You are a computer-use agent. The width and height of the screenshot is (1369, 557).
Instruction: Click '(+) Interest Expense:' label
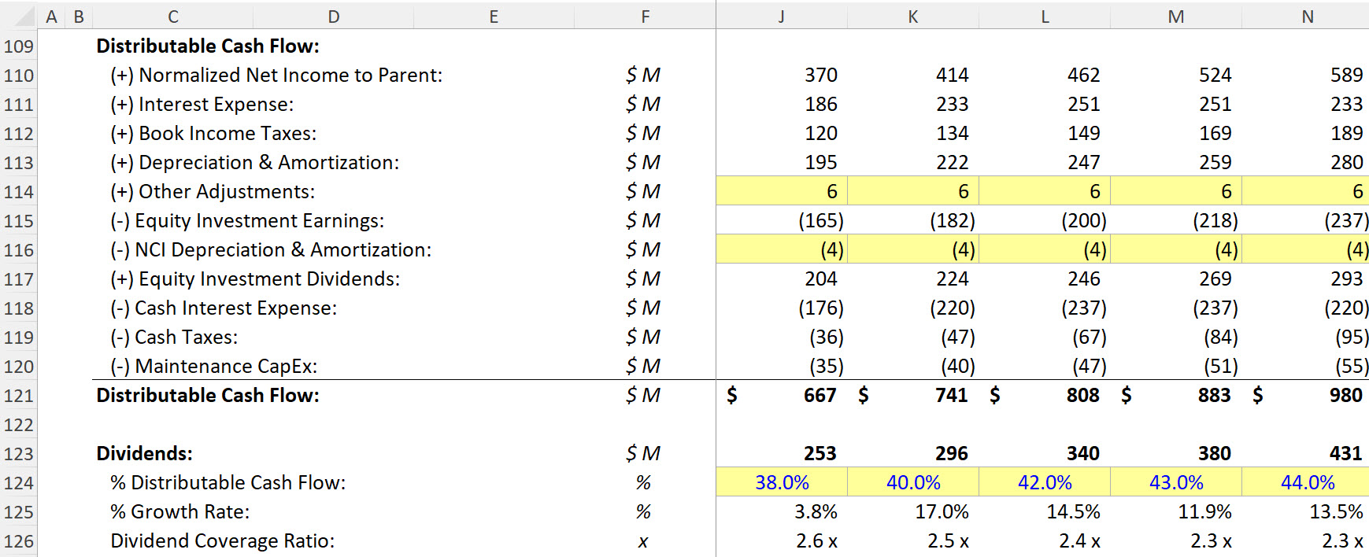[x=202, y=105]
